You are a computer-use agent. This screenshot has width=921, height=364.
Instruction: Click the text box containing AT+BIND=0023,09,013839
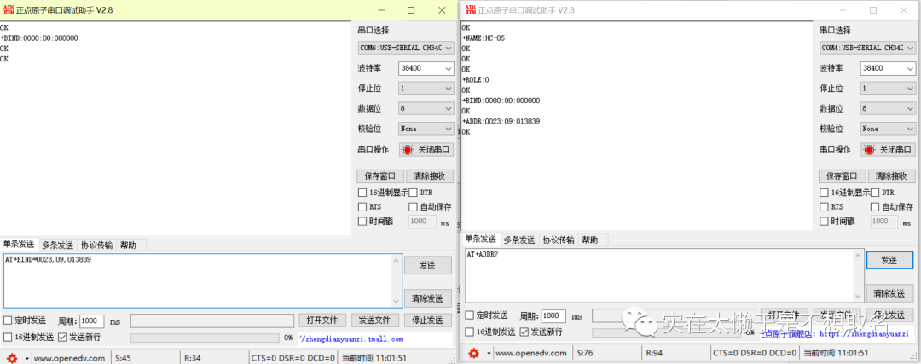pyautogui.click(x=202, y=280)
